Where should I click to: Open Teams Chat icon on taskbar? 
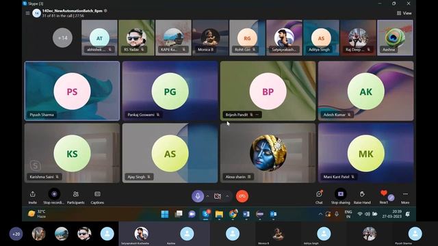pyautogui.click(x=192, y=214)
